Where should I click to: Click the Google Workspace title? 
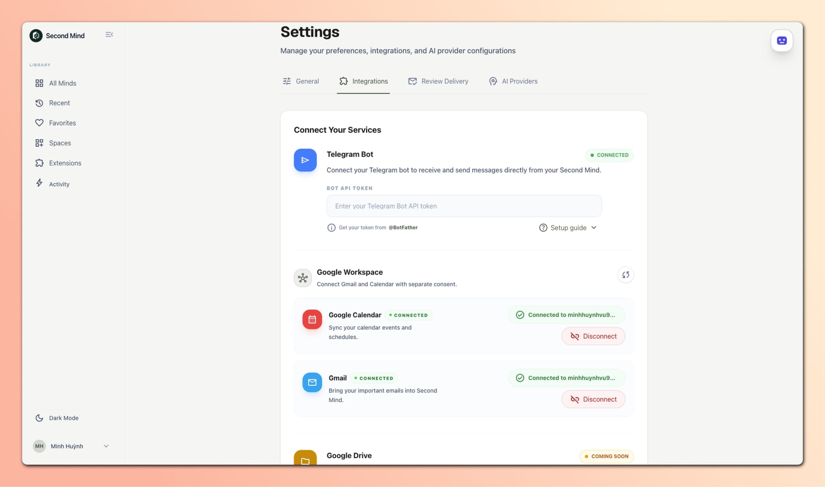[350, 272]
